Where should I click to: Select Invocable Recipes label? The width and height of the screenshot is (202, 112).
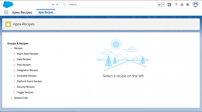tap(27, 76)
